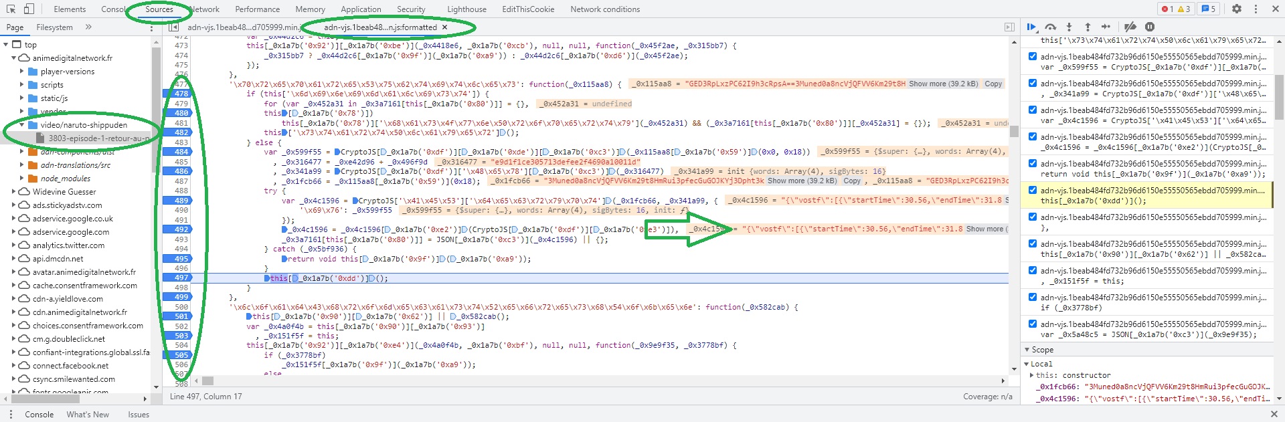Toggle breakpoint 'return void this' checkbox
The image size is (1285, 422).
pyautogui.click(x=1033, y=163)
